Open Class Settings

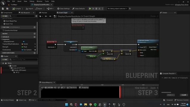click(64, 9)
